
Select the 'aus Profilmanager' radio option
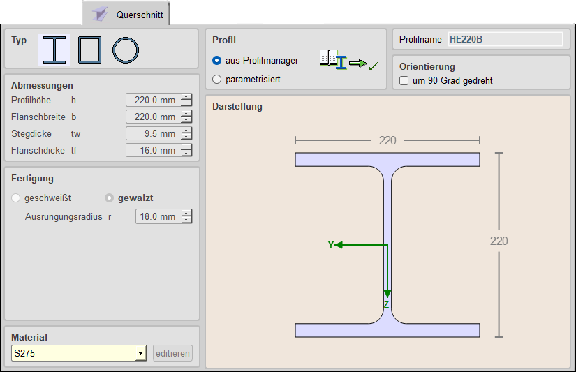tap(217, 61)
